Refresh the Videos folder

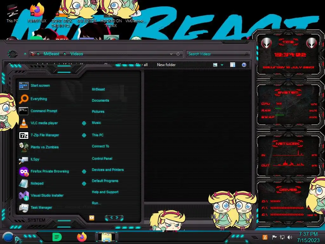[178, 54]
